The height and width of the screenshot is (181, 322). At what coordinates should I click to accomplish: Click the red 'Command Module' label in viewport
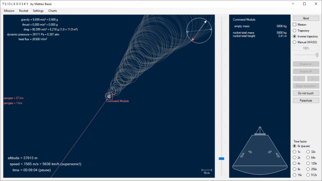point(118,101)
